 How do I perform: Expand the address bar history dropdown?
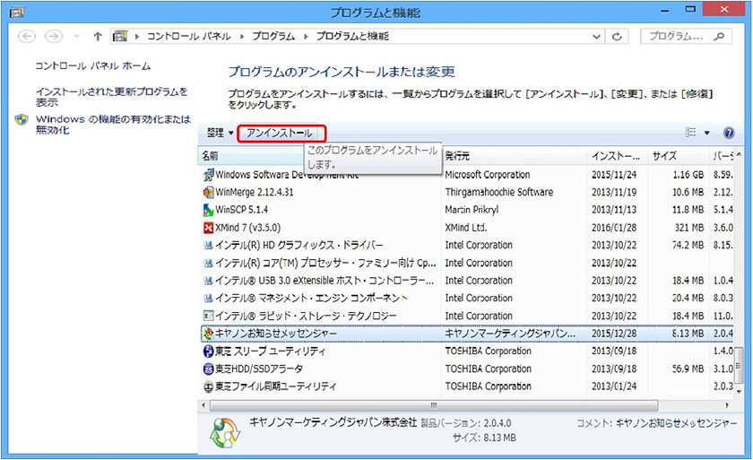click(x=597, y=37)
